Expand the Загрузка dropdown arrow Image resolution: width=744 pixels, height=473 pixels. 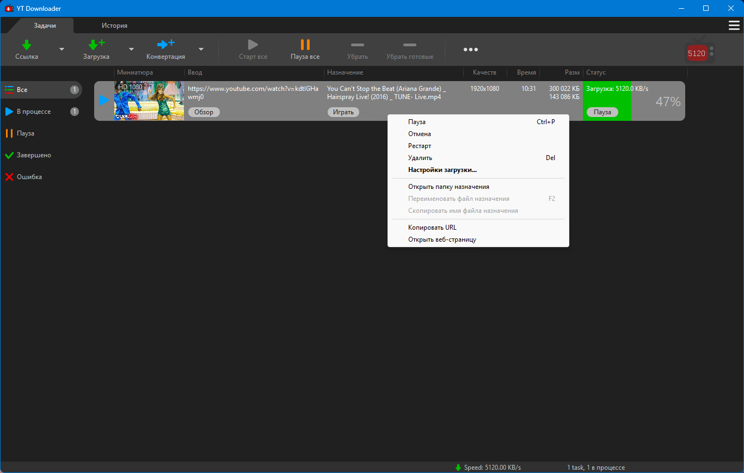tap(131, 50)
